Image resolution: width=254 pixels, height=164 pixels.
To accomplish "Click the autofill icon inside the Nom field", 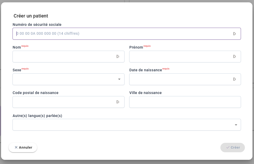I will [118, 56].
